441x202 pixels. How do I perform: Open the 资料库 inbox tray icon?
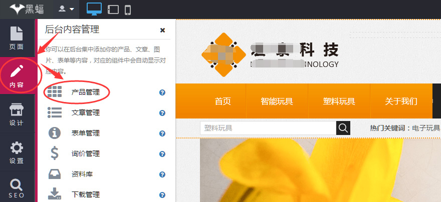(54, 174)
